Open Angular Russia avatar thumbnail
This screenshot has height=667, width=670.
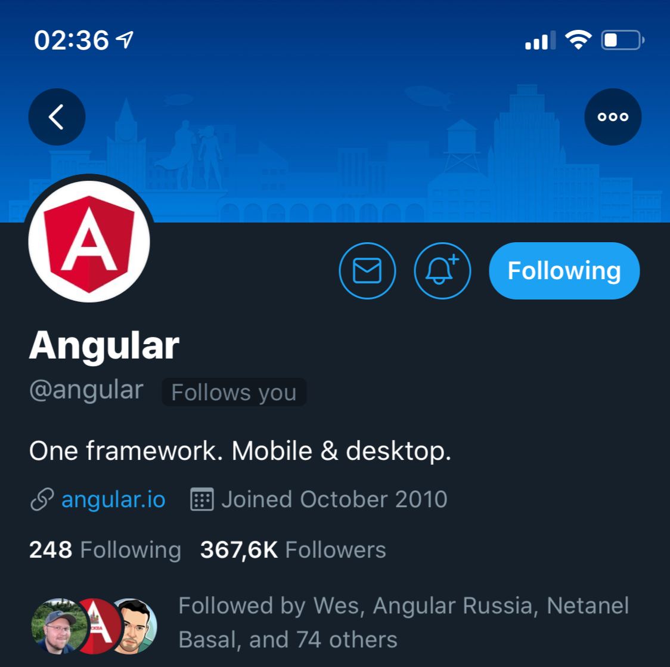pos(99,626)
